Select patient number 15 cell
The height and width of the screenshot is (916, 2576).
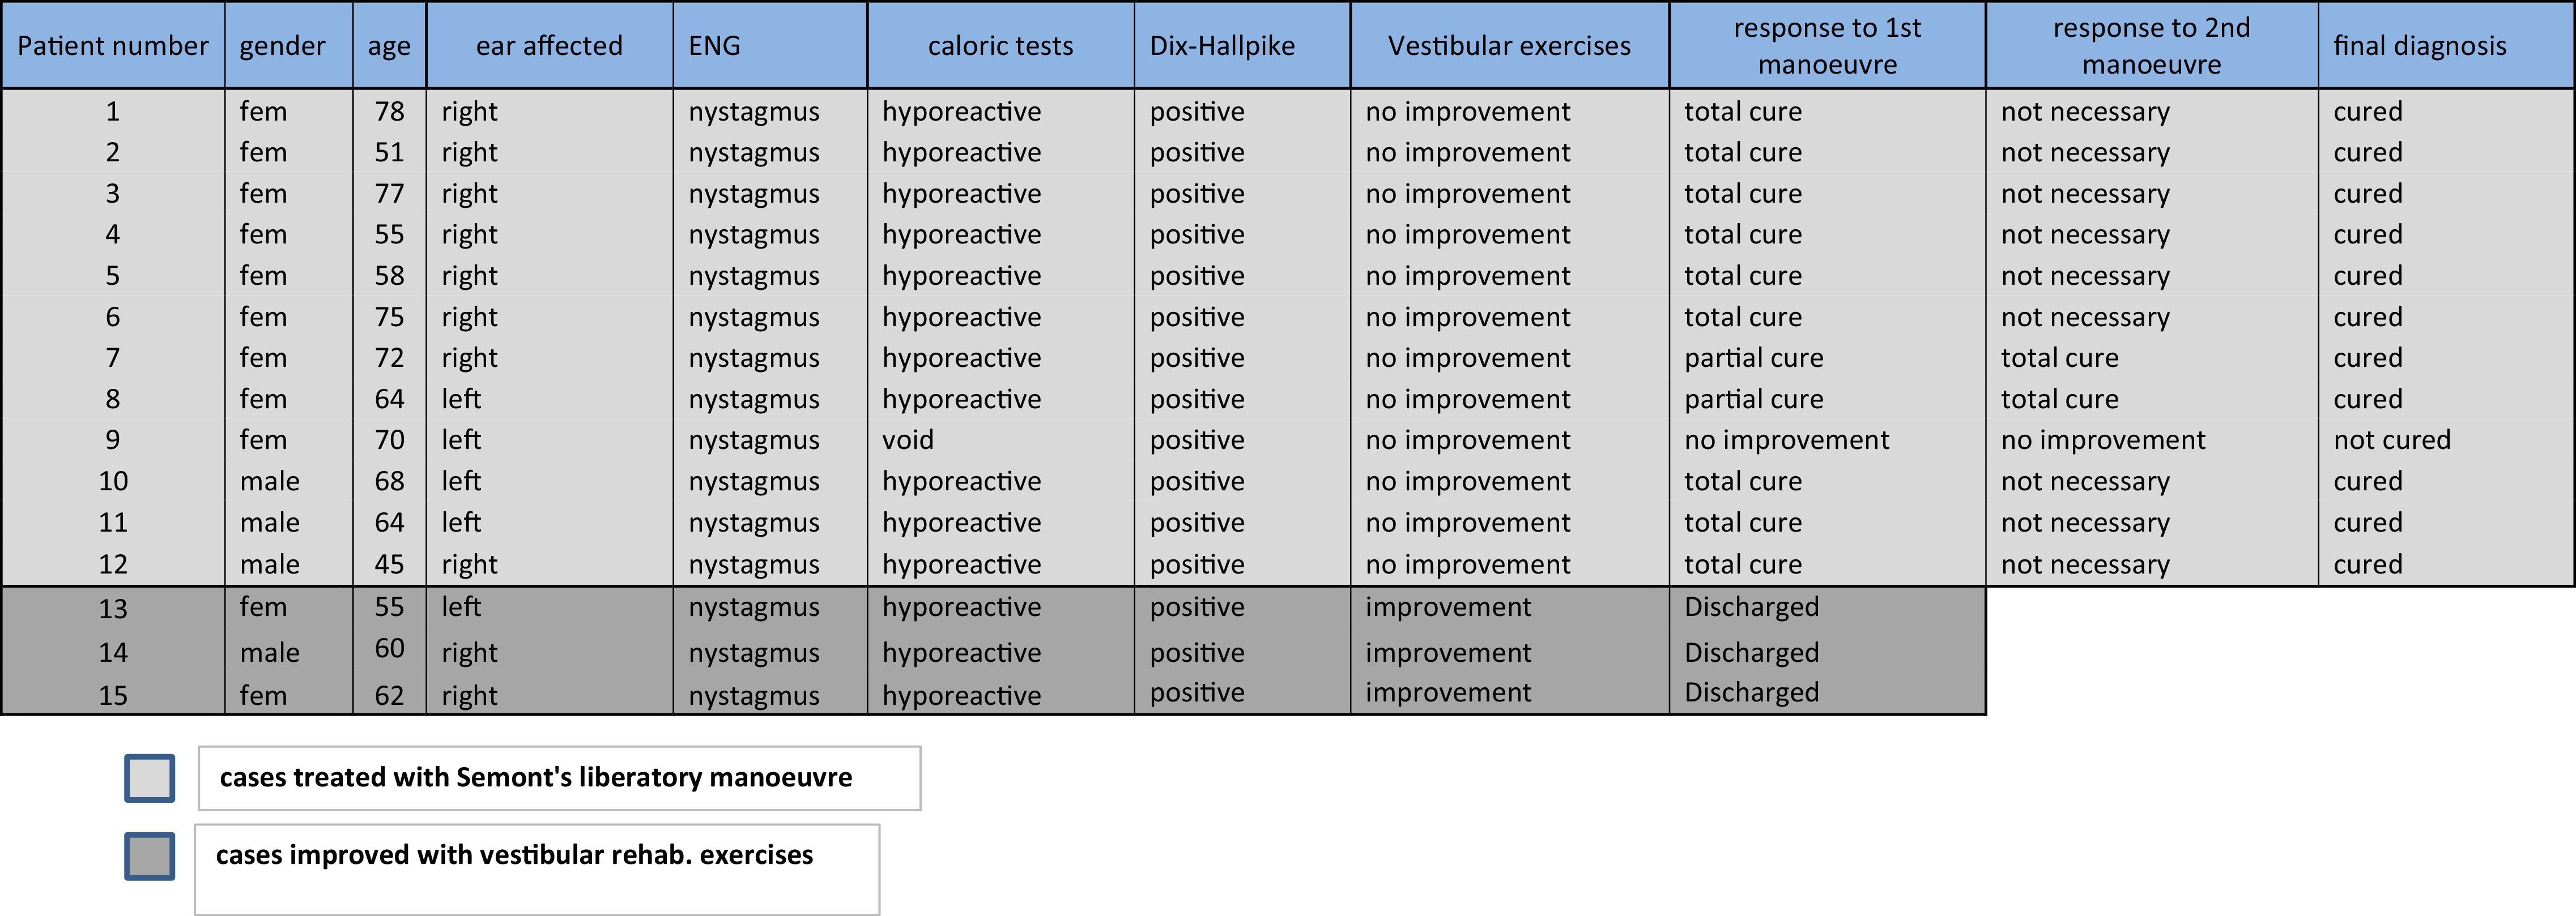coord(113,695)
